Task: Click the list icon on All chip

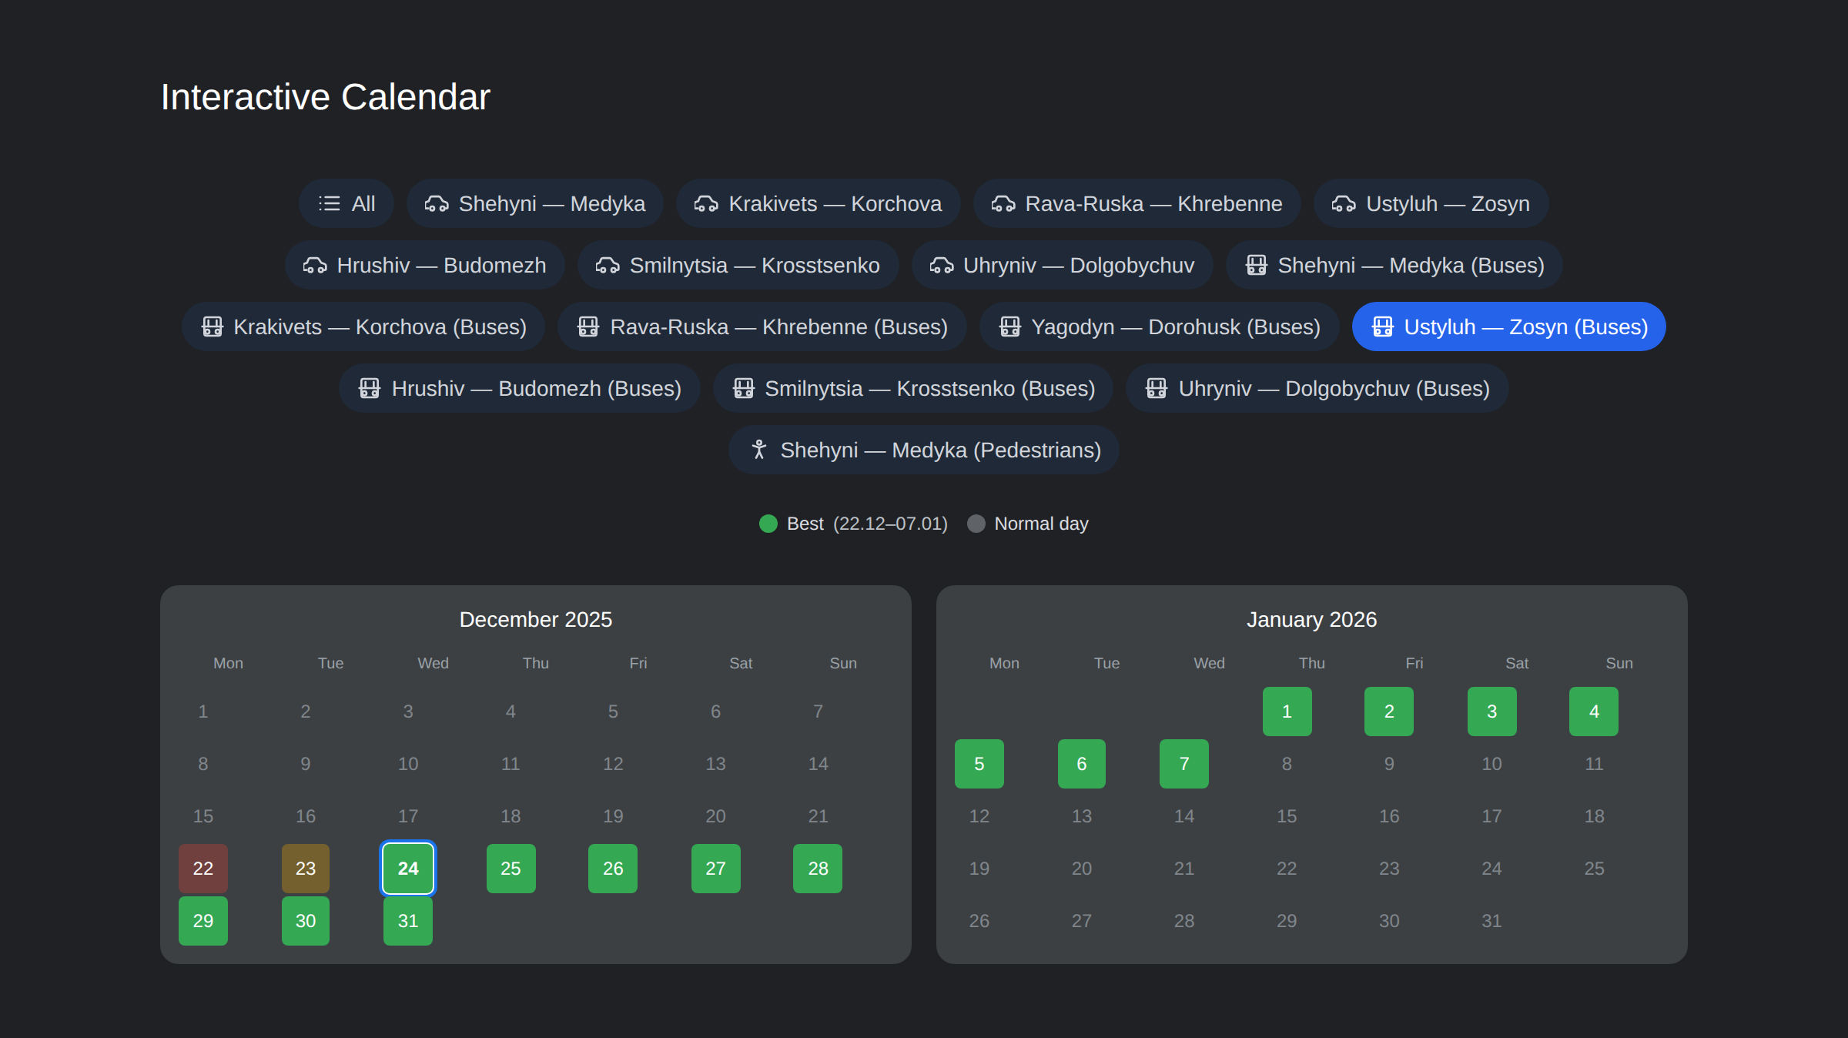Action: click(330, 203)
